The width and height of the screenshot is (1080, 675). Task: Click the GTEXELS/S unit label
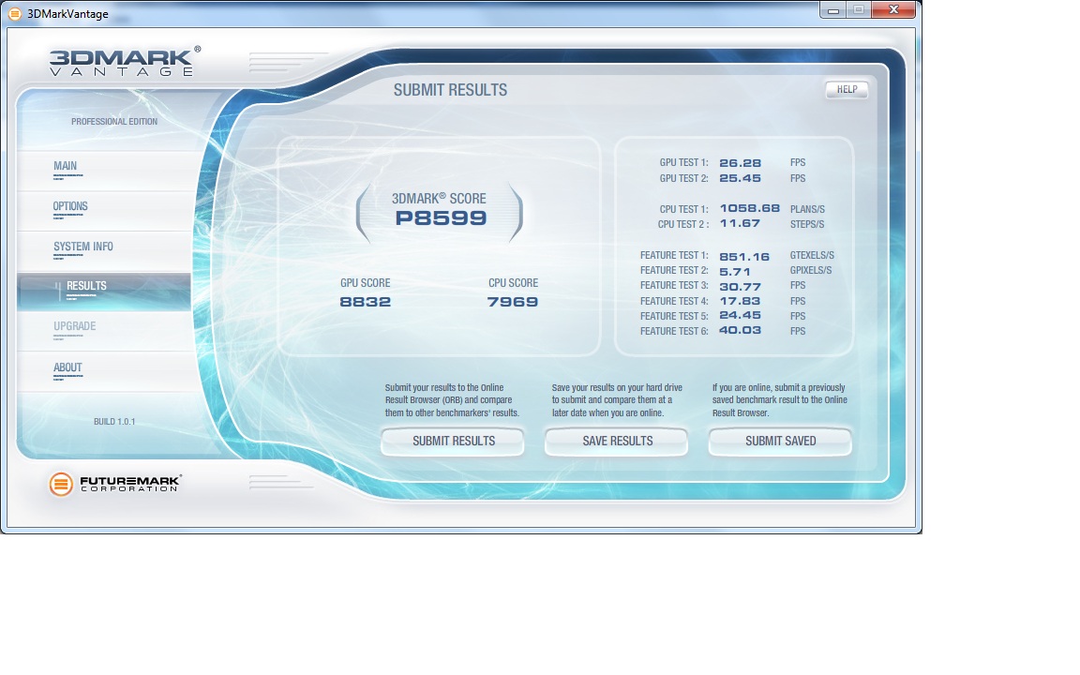[812, 256]
